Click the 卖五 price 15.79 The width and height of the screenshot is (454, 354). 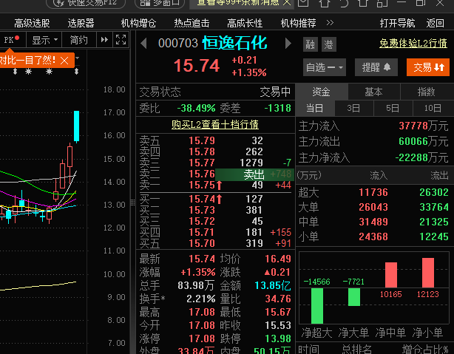pos(202,140)
